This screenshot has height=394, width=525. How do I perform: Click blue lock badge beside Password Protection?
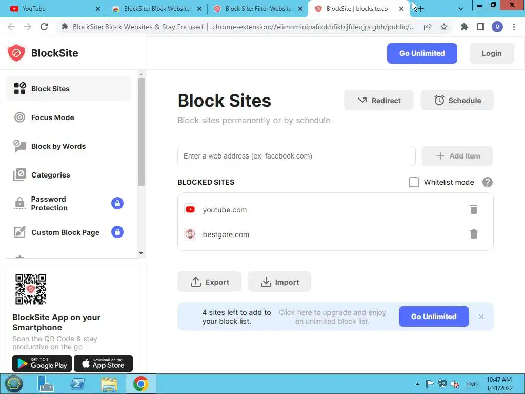(117, 203)
